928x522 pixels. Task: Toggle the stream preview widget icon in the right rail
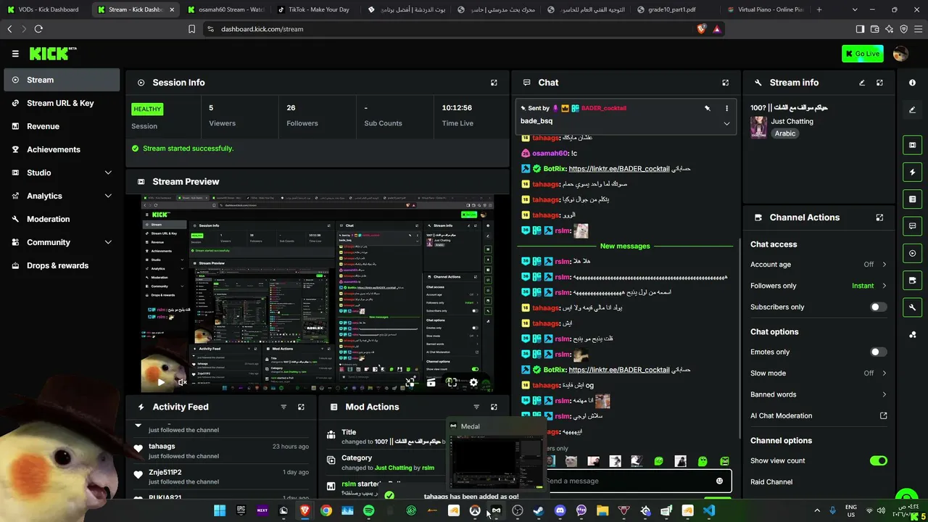point(912,145)
